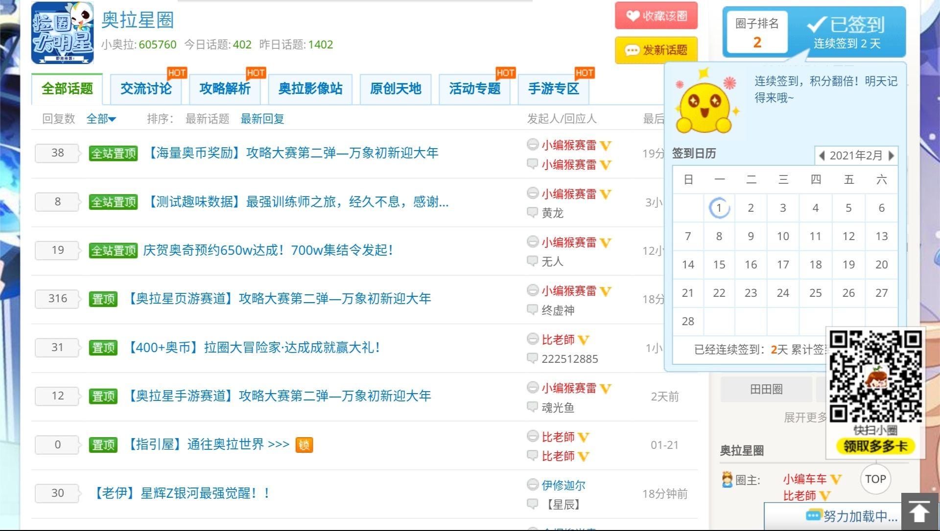Go to previous month in sign-in calendar
The height and width of the screenshot is (531, 940).
(822, 155)
